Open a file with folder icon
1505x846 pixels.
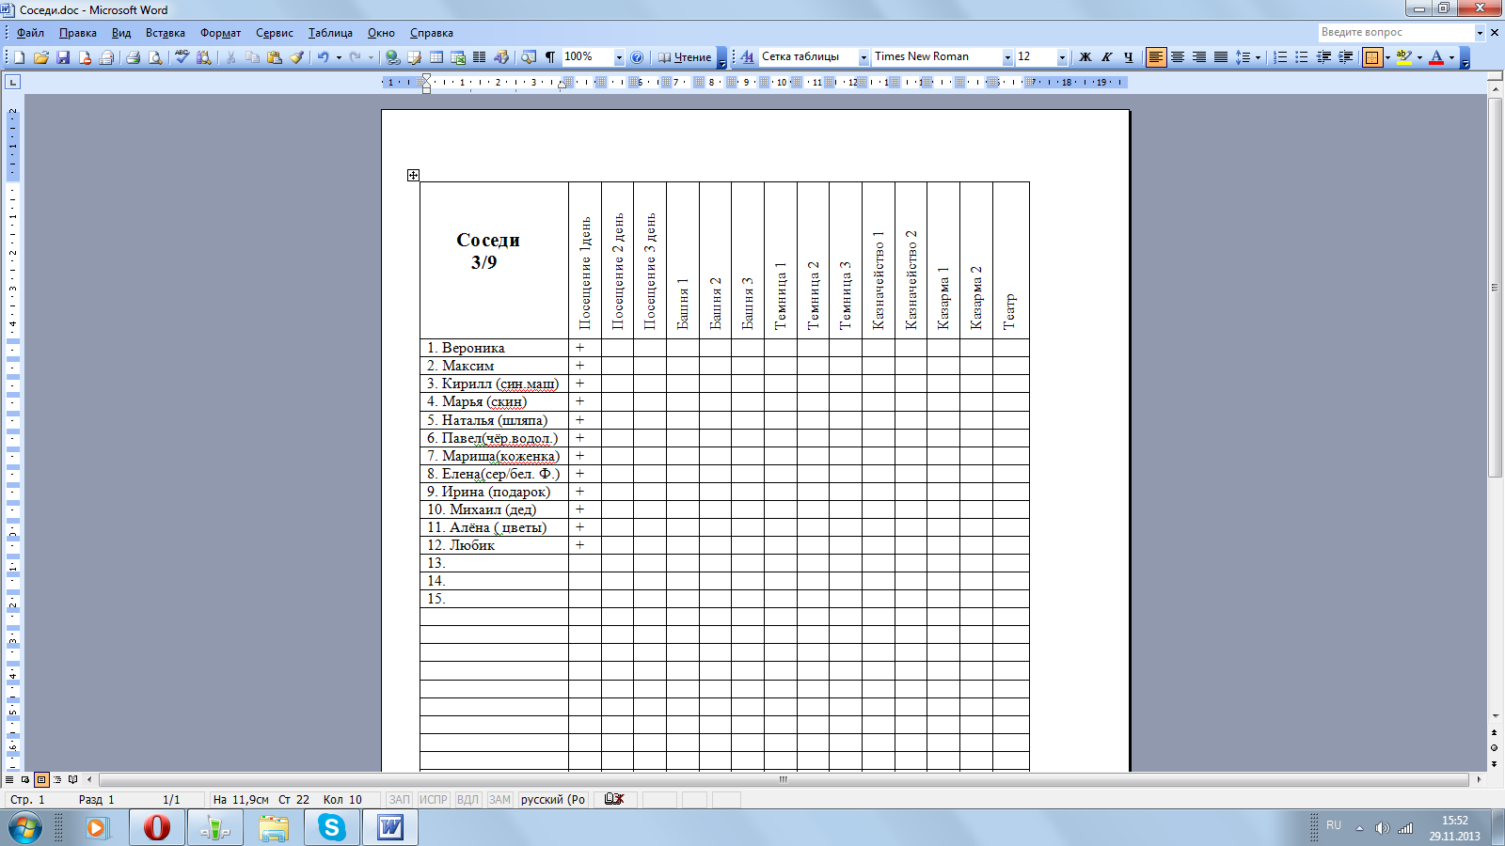[41, 57]
